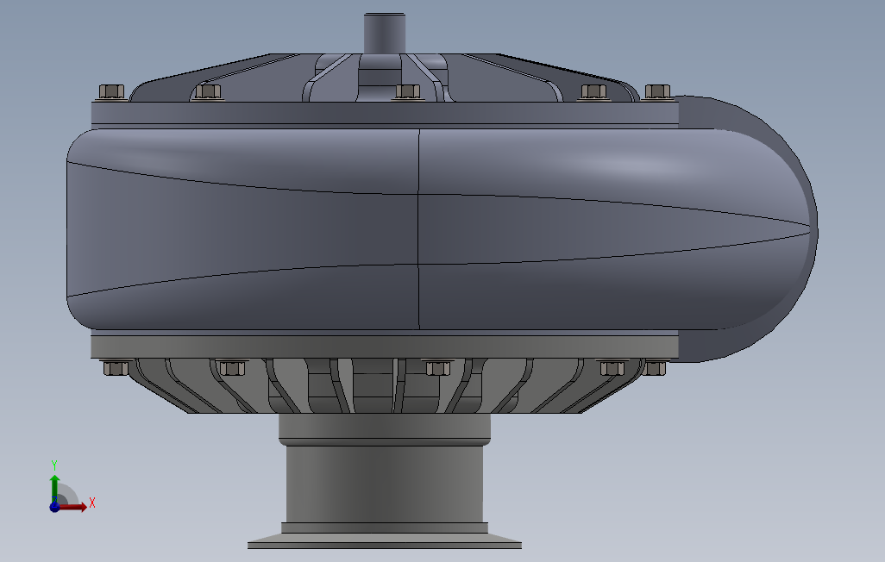
Task: Select the lower grey flange plate beneath the volute
Action: (385, 347)
